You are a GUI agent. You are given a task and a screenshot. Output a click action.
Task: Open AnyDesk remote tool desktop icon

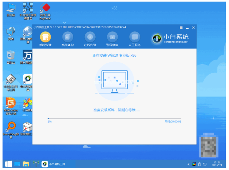point(45,9)
